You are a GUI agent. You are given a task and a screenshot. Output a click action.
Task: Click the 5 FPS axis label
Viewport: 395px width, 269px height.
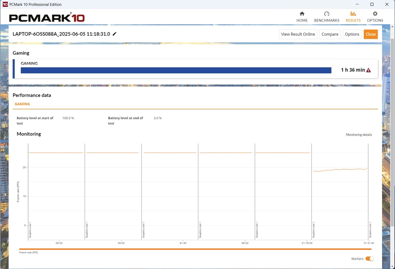pyautogui.click(x=25, y=225)
